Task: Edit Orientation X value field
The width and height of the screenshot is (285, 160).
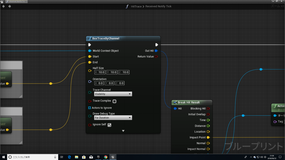Action: [x=99, y=83]
